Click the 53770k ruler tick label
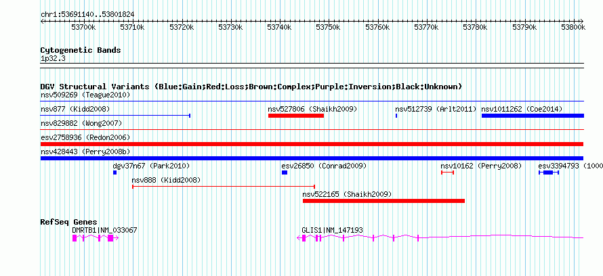This screenshot has width=603, height=276. point(426,27)
